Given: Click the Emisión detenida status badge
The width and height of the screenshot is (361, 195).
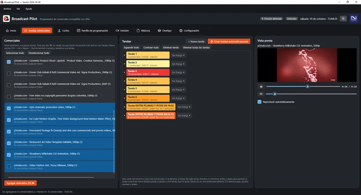Looking at the screenshot, I should pos(272,19).
